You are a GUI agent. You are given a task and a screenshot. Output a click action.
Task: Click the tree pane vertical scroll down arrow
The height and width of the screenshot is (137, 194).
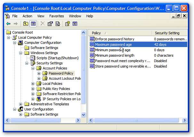pyautogui.click(x=84, y=114)
